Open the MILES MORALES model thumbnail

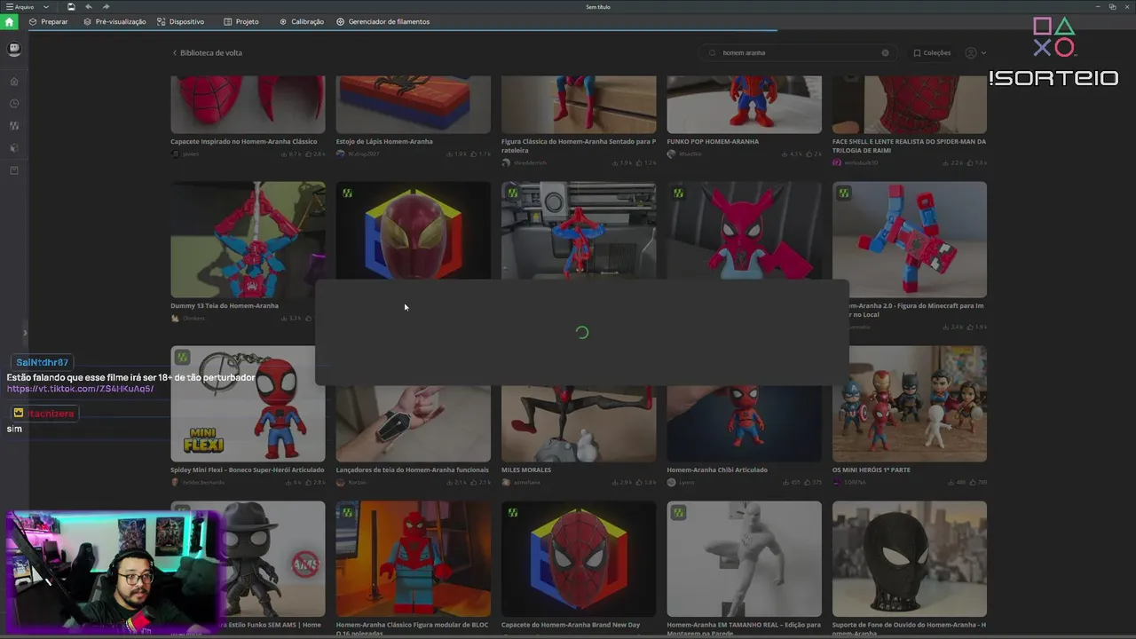[x=579, y=423]
